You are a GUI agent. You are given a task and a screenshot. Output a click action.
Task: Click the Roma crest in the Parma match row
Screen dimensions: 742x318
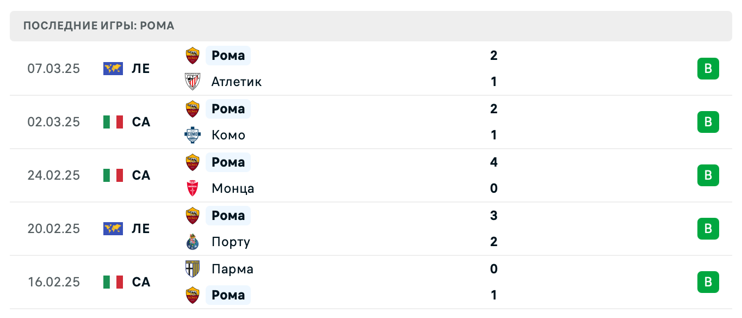point(193,295)
